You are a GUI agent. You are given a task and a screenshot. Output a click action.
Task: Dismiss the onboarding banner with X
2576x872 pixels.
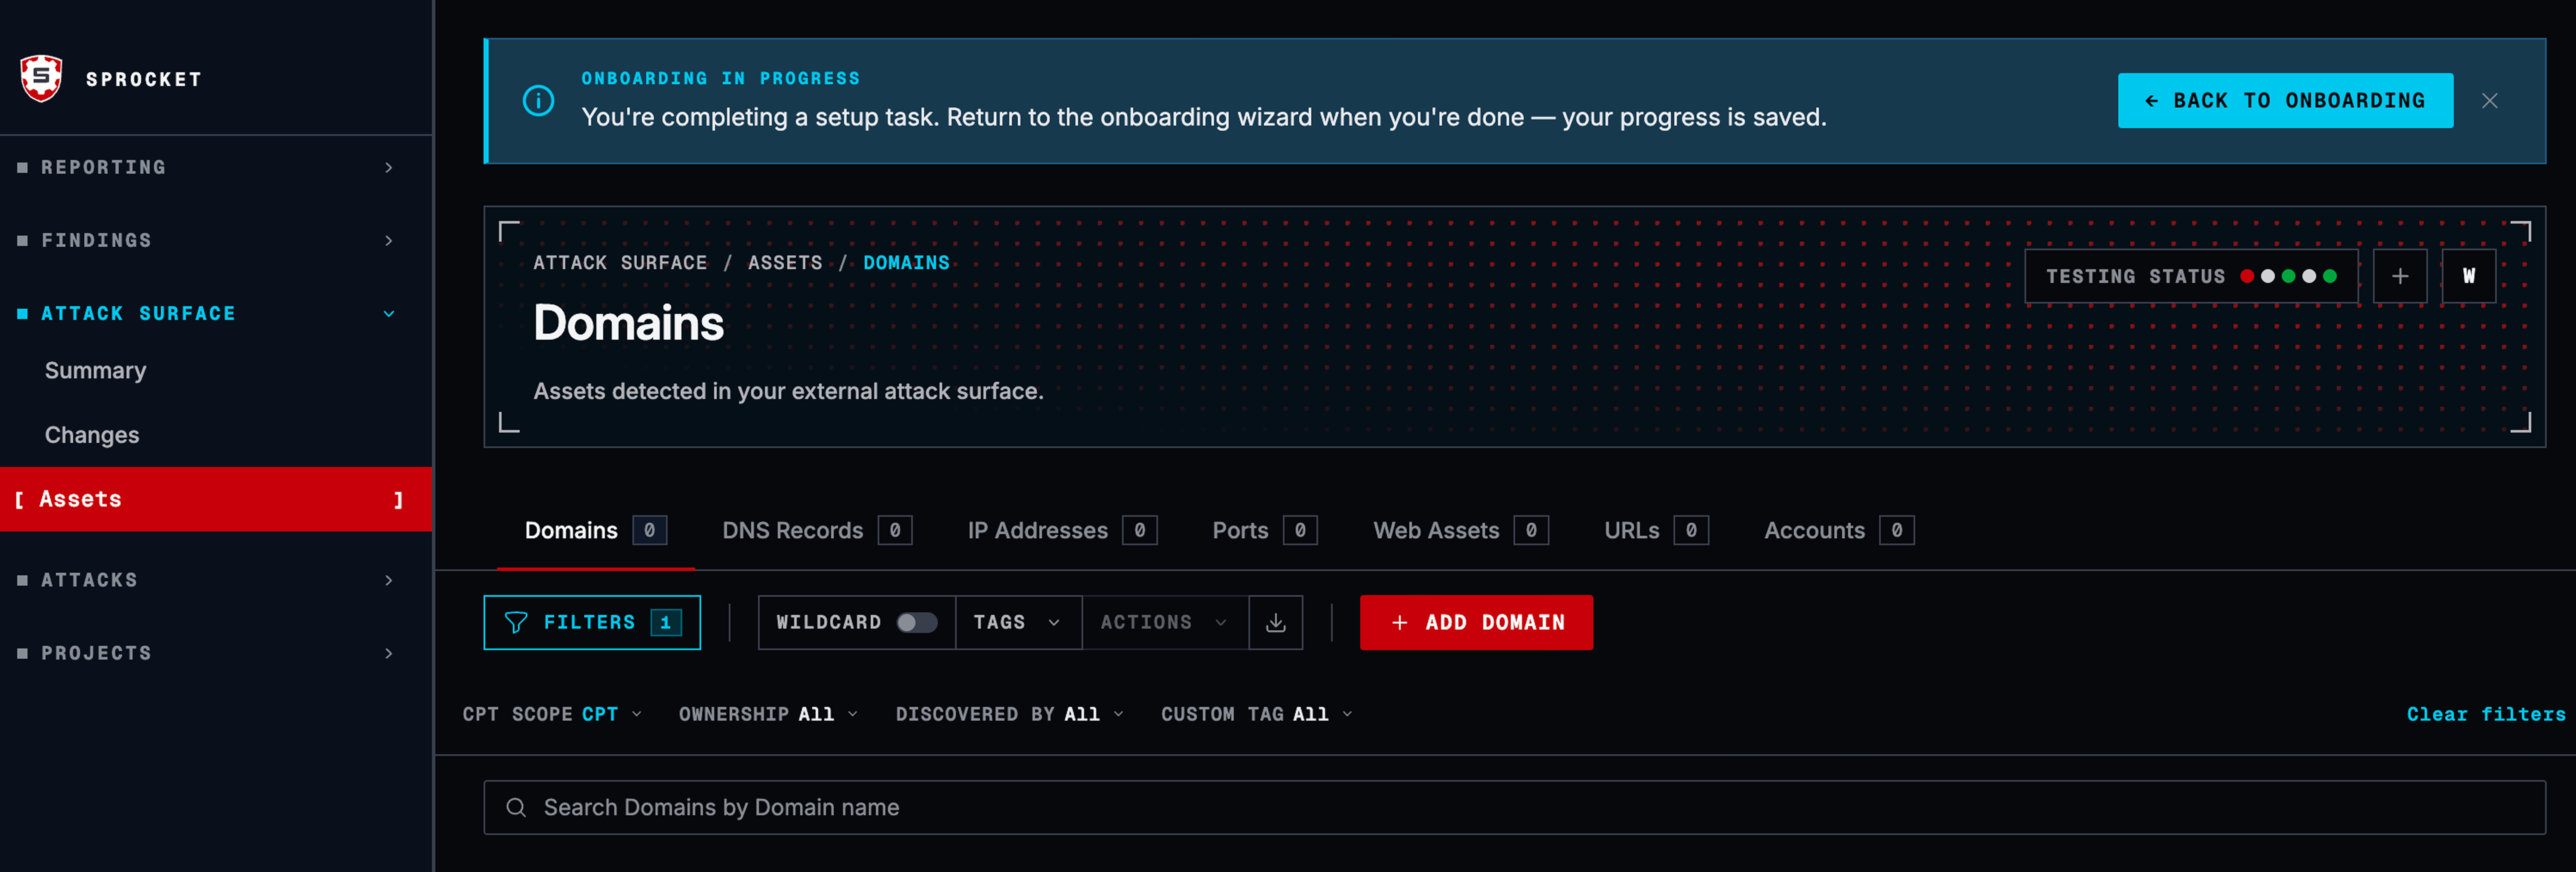(x=2489, y=101)
